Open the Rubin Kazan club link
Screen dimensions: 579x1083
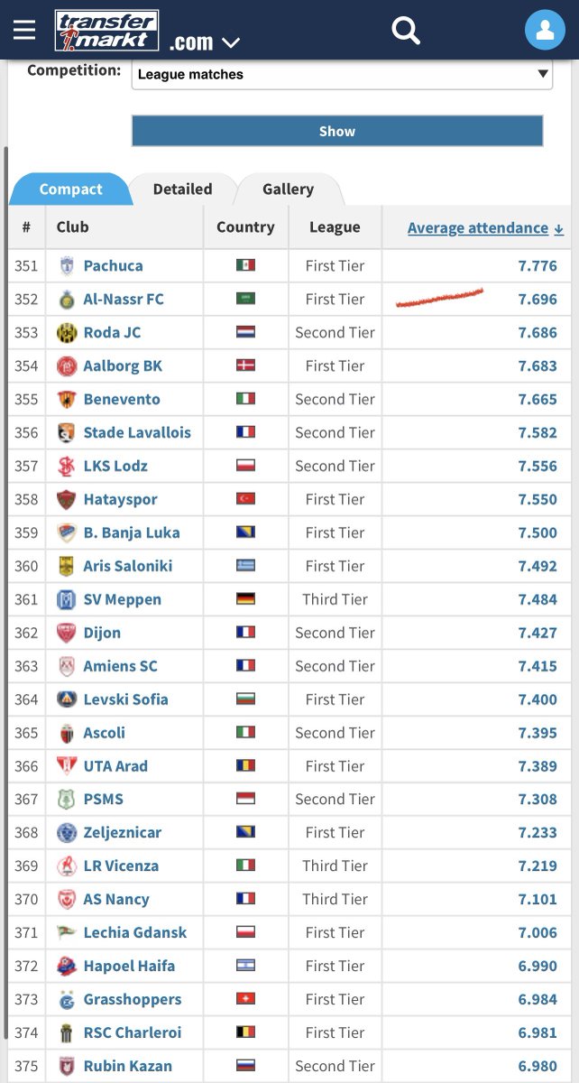tap(128, 1067)
